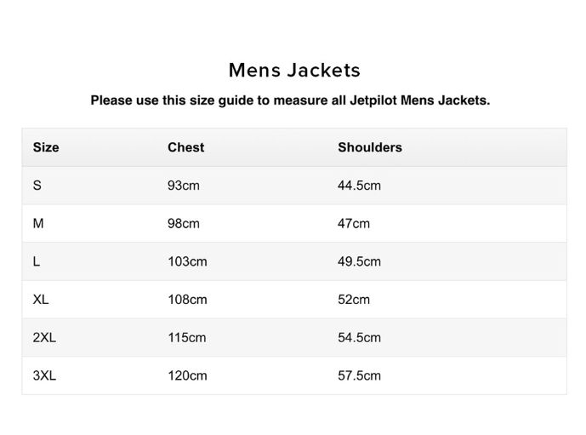Click the Size column header
Viewport: 586px width, 435px height.
46,147
